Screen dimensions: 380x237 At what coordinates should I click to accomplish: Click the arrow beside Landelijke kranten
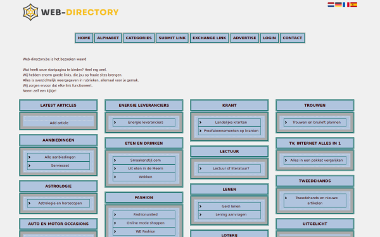(200, 123)
